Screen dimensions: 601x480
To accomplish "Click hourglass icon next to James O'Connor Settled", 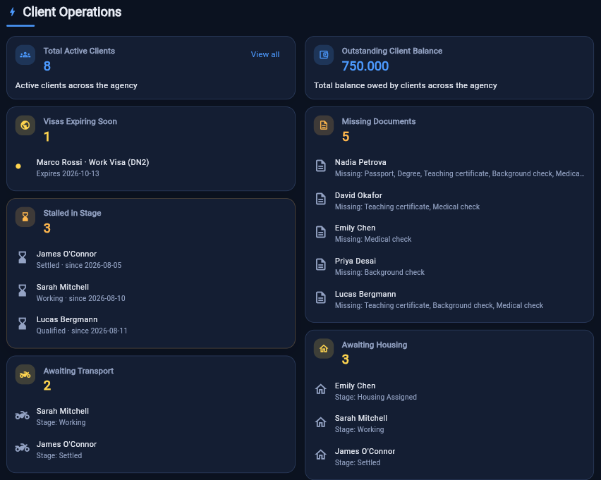I will [x=23, y=257].
